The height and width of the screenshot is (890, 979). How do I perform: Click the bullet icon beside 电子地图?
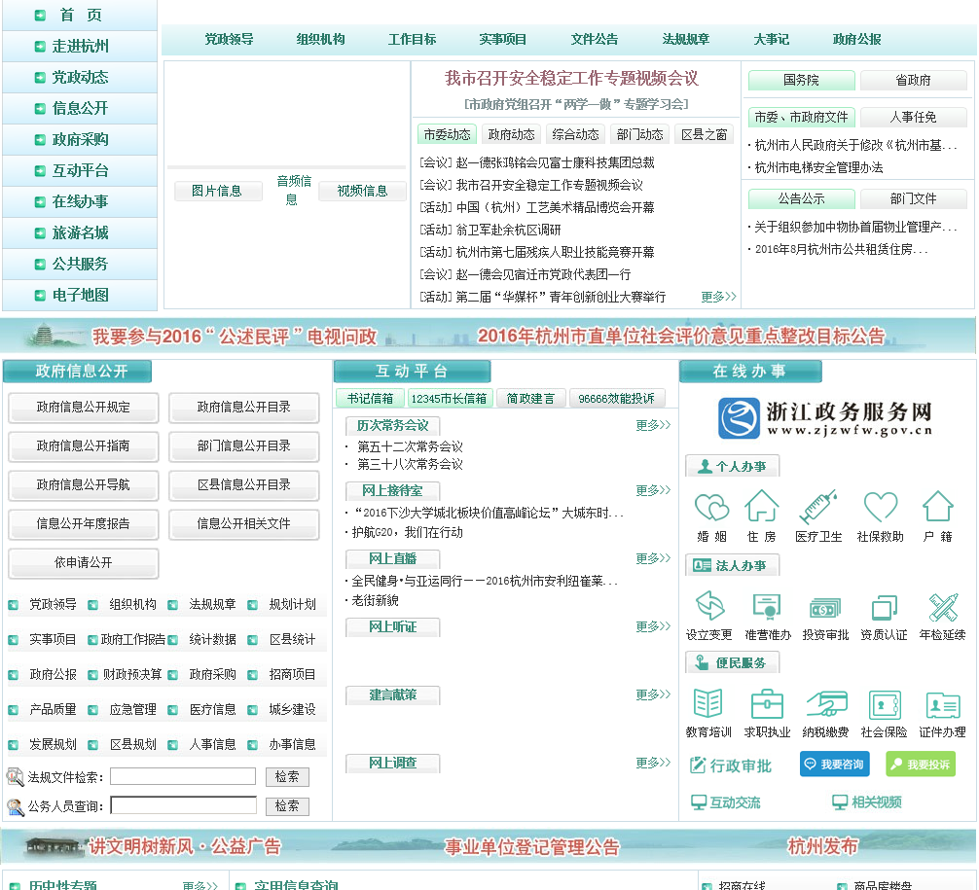coord(40,296)
